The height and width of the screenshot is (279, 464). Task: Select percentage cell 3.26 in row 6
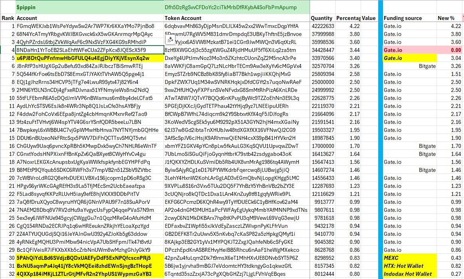point(348,66)
